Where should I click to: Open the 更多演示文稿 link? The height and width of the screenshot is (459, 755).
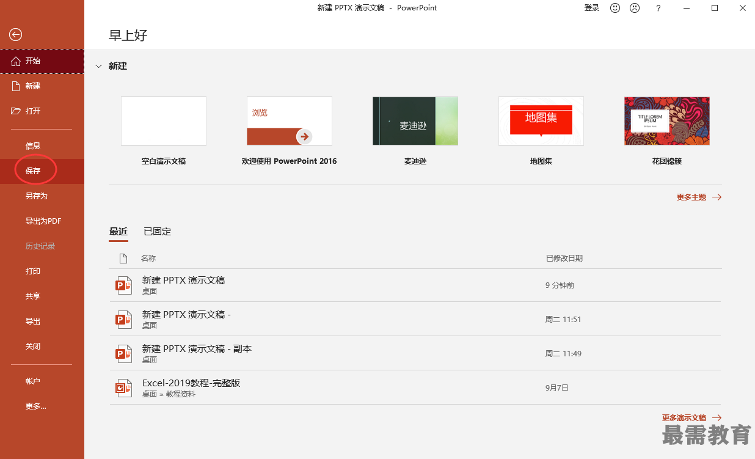(x=691, y=418)
